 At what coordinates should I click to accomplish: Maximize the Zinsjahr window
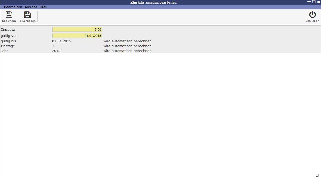(314, 2)
